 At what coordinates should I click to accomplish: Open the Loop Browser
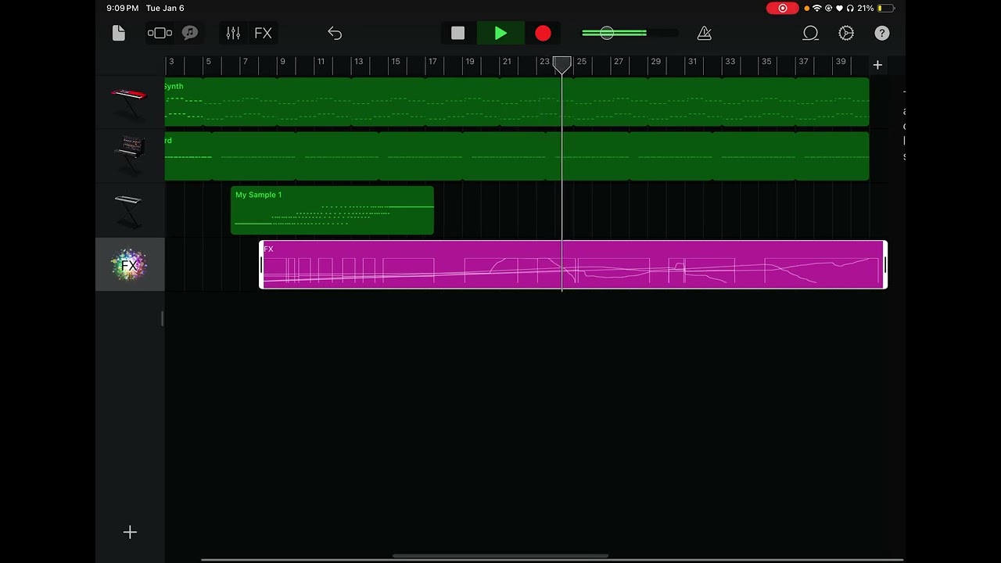[x=810, y=33]
